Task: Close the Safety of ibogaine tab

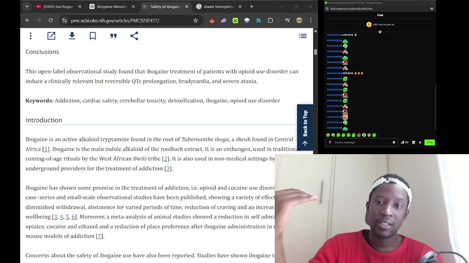Action: (187, 7)
